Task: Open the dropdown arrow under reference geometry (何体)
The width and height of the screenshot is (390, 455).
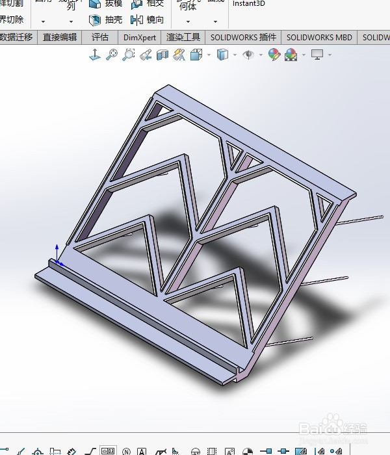Action: pos(188,21)
